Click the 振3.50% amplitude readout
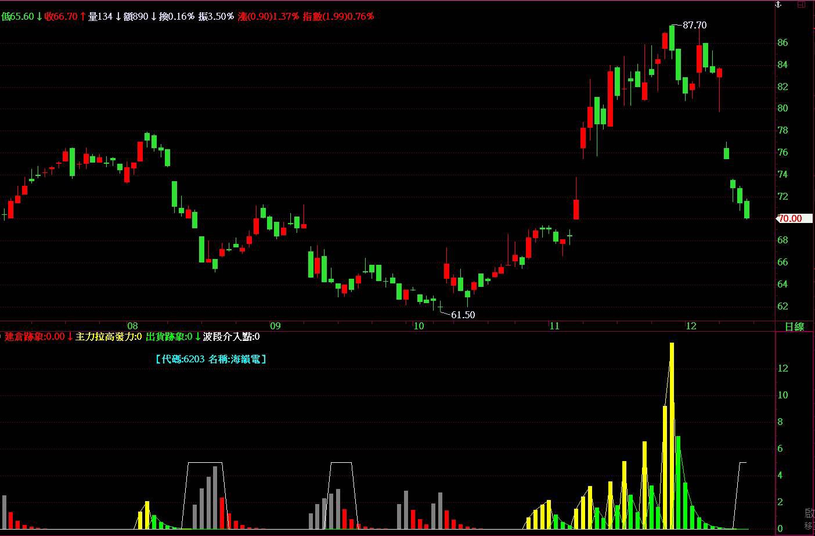Viewport: 815px width, 536px height. (216, 16)
